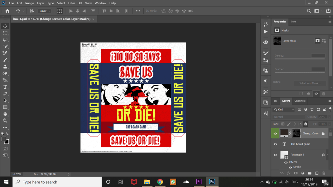
Task: Click the delete layer trash icon
Action: pos(324,173)
